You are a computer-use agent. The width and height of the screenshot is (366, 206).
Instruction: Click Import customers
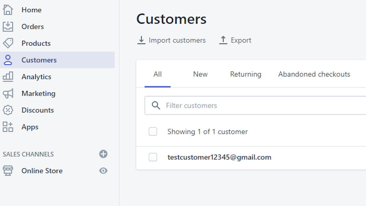(171, 40)
